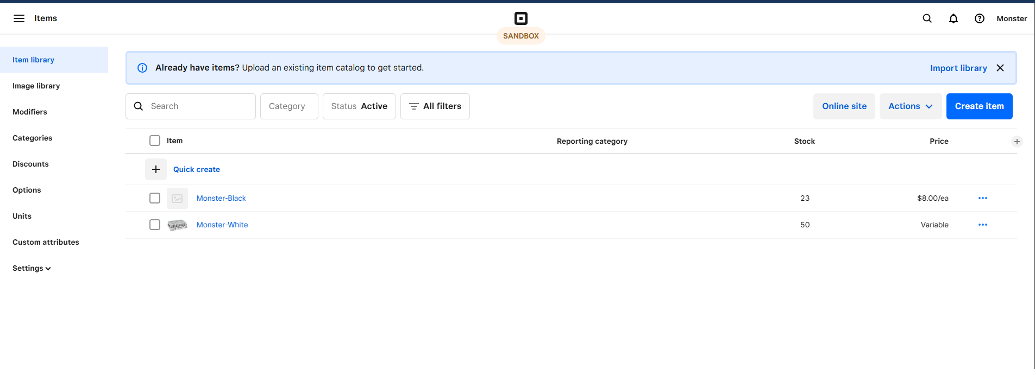Viewport: 1035px width, 369px height.
Task: Add a column with plus icon
Action: [x=1017, y=142]
